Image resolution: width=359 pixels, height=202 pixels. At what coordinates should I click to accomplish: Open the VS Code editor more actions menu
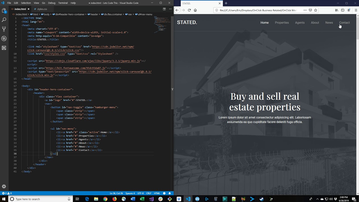pos(170,9)
